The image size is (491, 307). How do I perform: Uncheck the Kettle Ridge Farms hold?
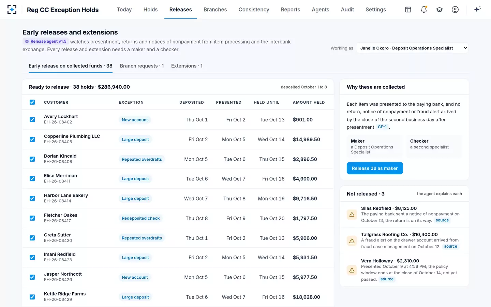32,297
